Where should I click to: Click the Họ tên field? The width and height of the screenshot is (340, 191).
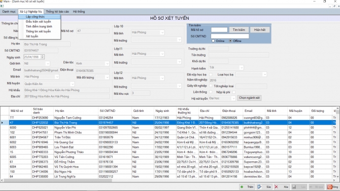point(47,45)
